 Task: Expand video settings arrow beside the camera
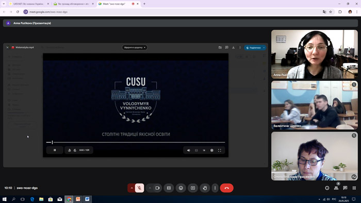click(150, 188)
